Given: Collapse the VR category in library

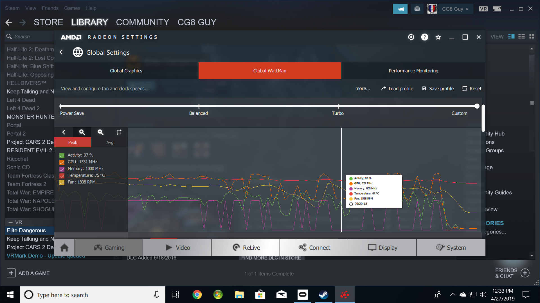Looking at the screenshot, I should click(x=11, y=222).
